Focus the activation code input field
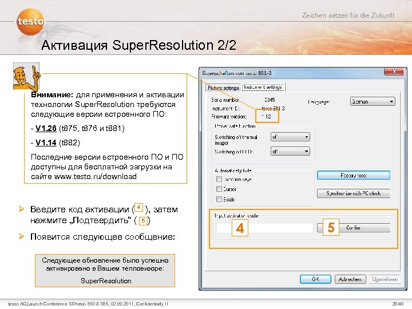The width and height of the screenshot is (412, 309). point(265,228)
